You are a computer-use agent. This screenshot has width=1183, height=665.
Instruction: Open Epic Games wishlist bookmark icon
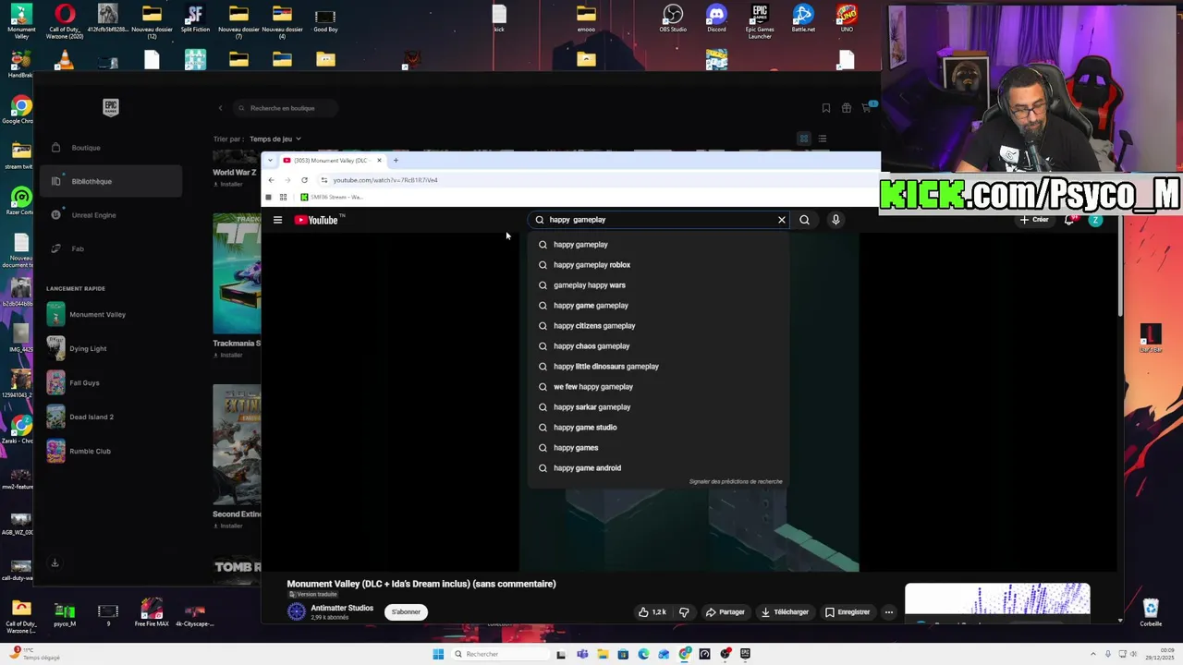pos(826,108)
